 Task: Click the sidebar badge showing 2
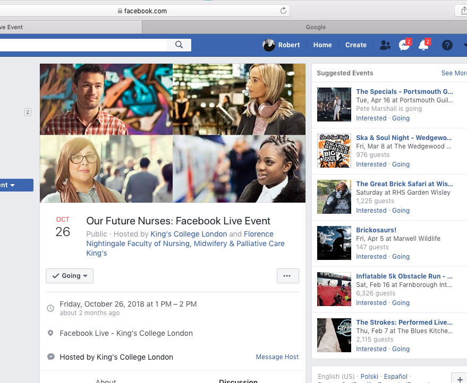coord(28,112)
